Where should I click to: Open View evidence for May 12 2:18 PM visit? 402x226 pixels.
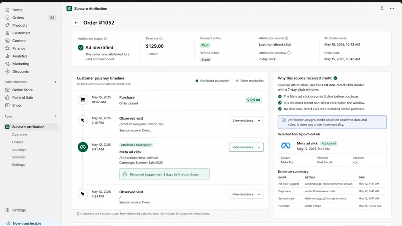click(x=246, y=121)
